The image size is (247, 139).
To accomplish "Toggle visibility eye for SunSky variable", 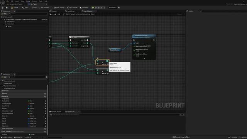I will (x=46, y=108).
